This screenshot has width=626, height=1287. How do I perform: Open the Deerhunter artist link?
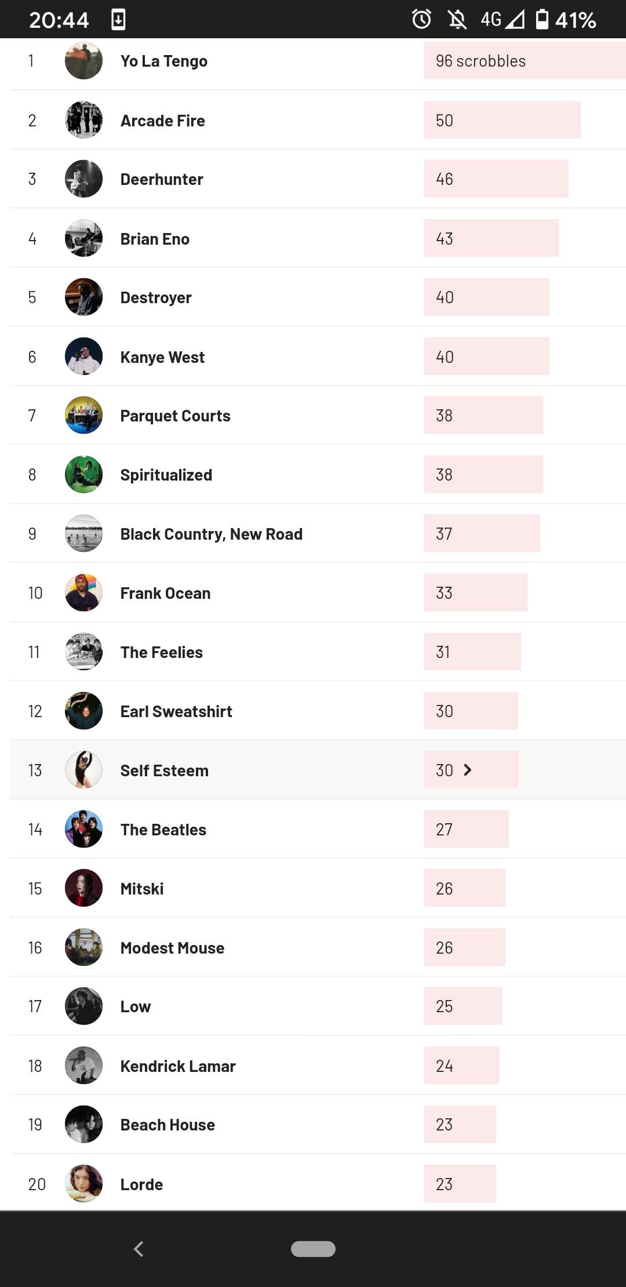pos(162,179)
